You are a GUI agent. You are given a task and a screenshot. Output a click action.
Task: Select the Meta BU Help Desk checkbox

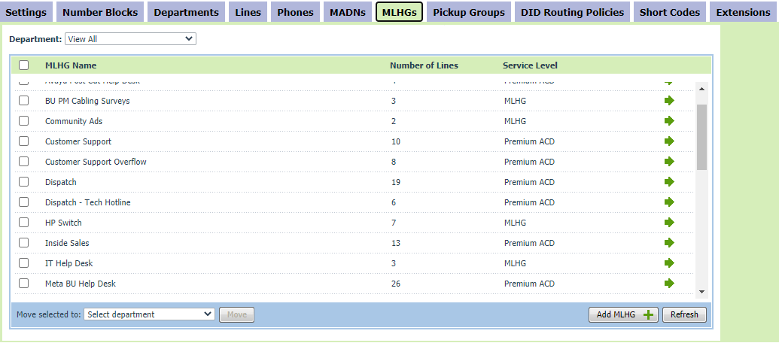coord(24,284)
